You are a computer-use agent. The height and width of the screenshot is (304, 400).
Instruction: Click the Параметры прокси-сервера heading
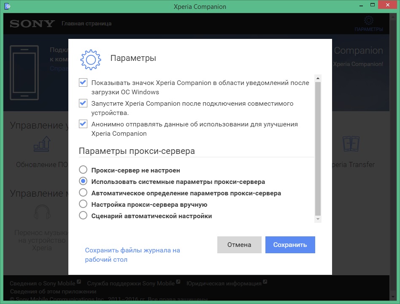[137, 151]
